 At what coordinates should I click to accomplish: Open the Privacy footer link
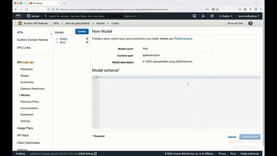(222, 154)
